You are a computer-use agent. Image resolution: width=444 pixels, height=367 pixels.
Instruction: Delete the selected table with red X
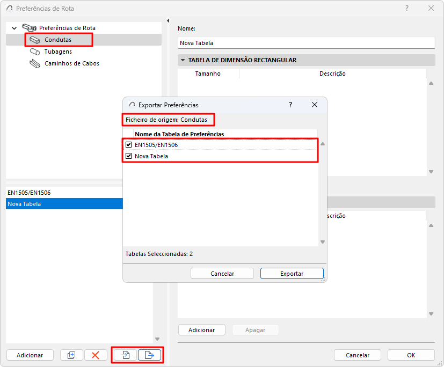click(96, 355)
